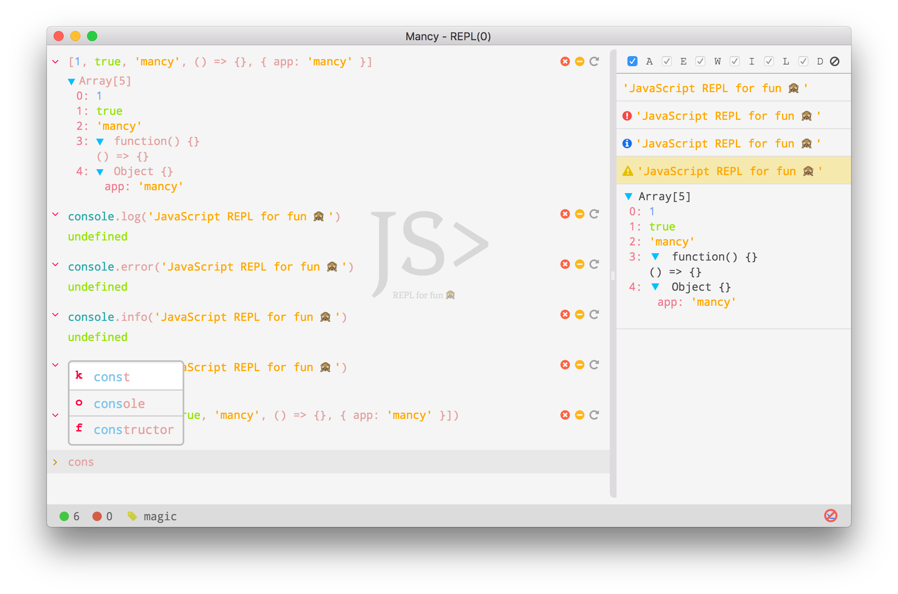Click the crossed-out icon in the status bar
Image resolution: width=898 pixels, height=594 pixels.
pos(831,516)
